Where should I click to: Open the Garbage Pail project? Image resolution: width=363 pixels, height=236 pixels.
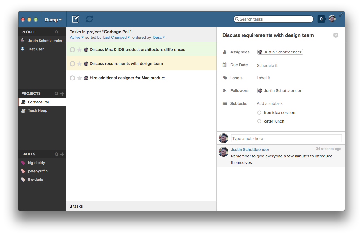(x=42, y=102)
